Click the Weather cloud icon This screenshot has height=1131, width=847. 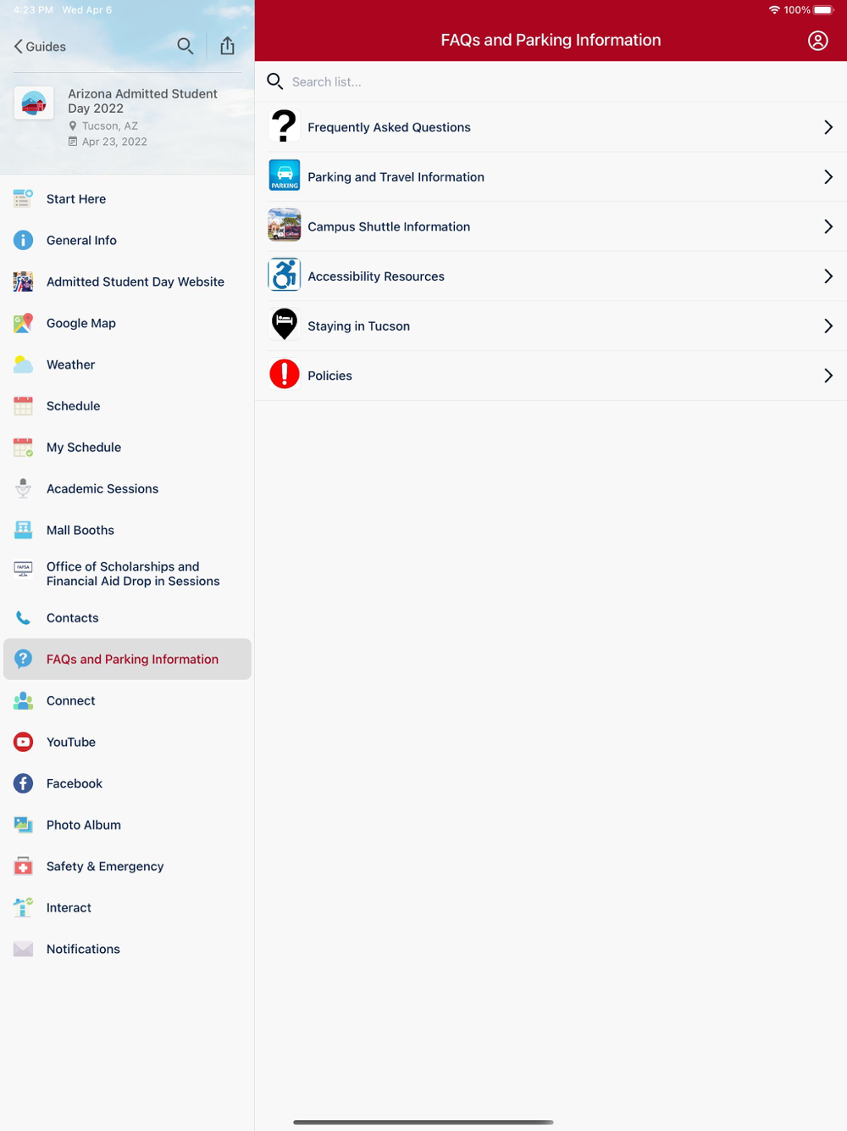(x=23, y=365)
